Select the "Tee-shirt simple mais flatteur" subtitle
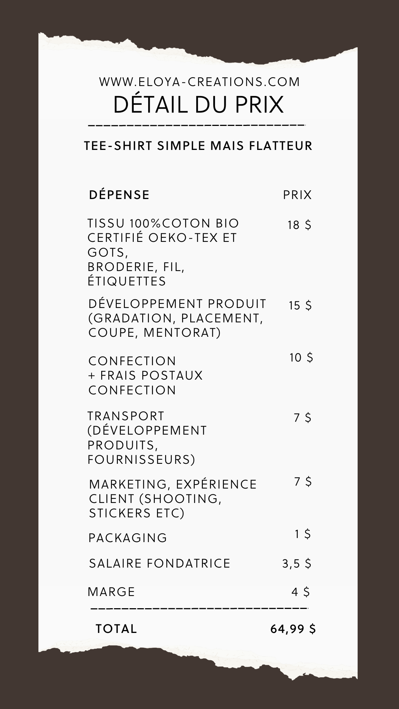399x709 pixels. pyautogui.click(x=198, y=146)
